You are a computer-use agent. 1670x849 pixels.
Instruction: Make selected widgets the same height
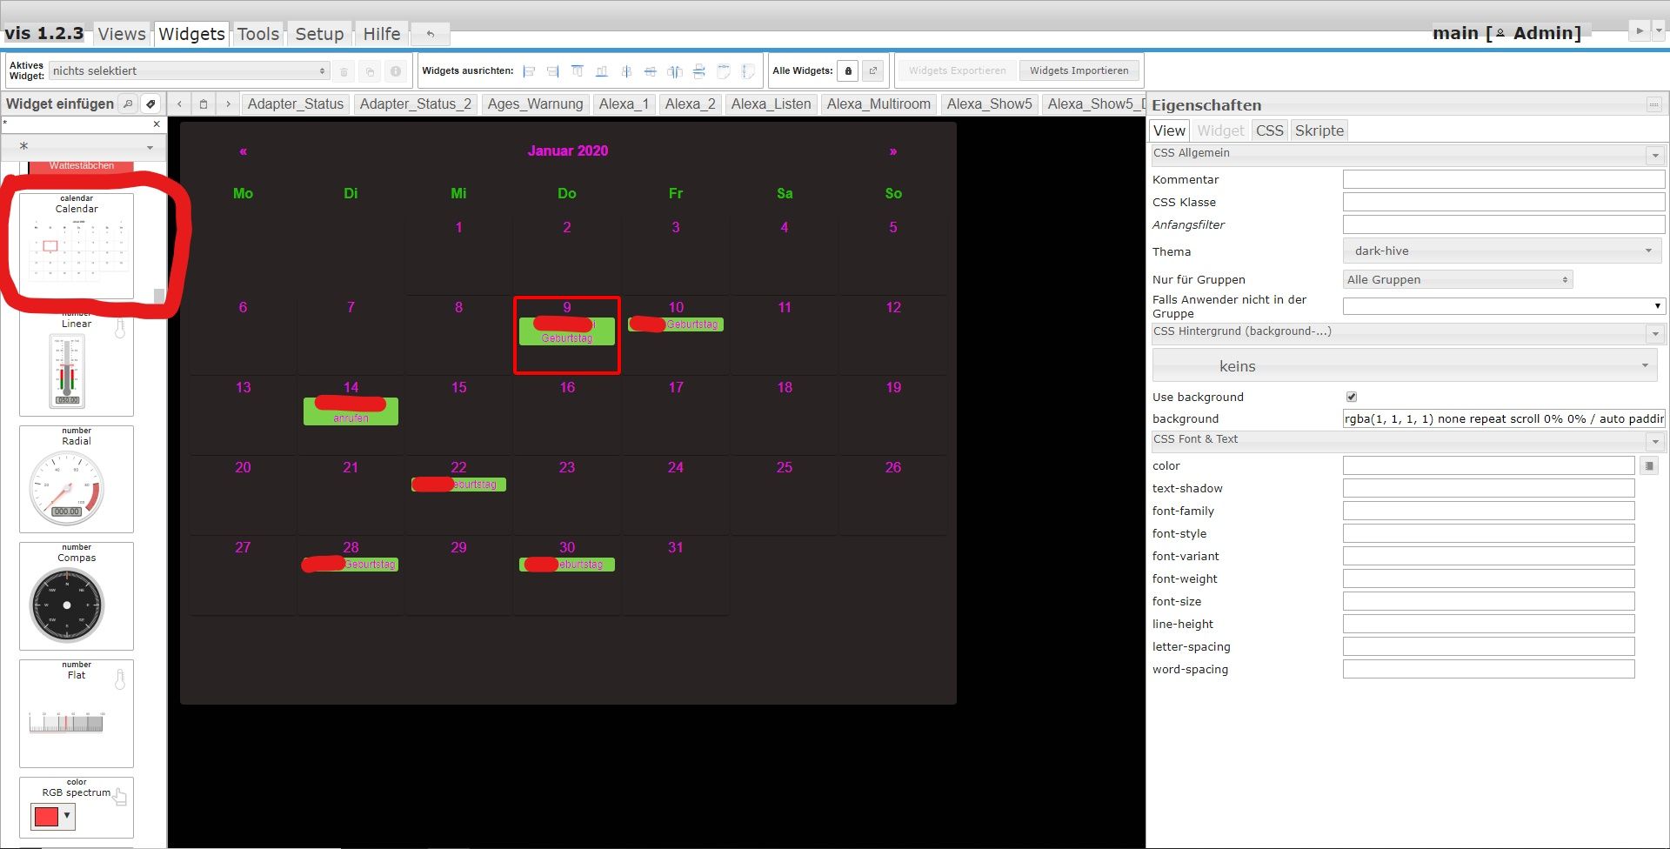coord(748,71)
